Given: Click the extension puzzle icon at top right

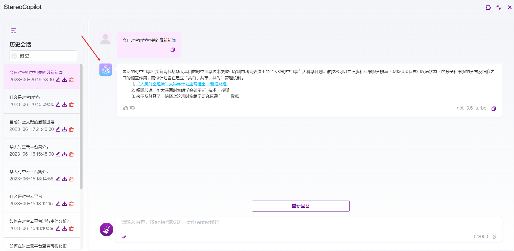Looking at the screenshot, I should coord(488,7).
